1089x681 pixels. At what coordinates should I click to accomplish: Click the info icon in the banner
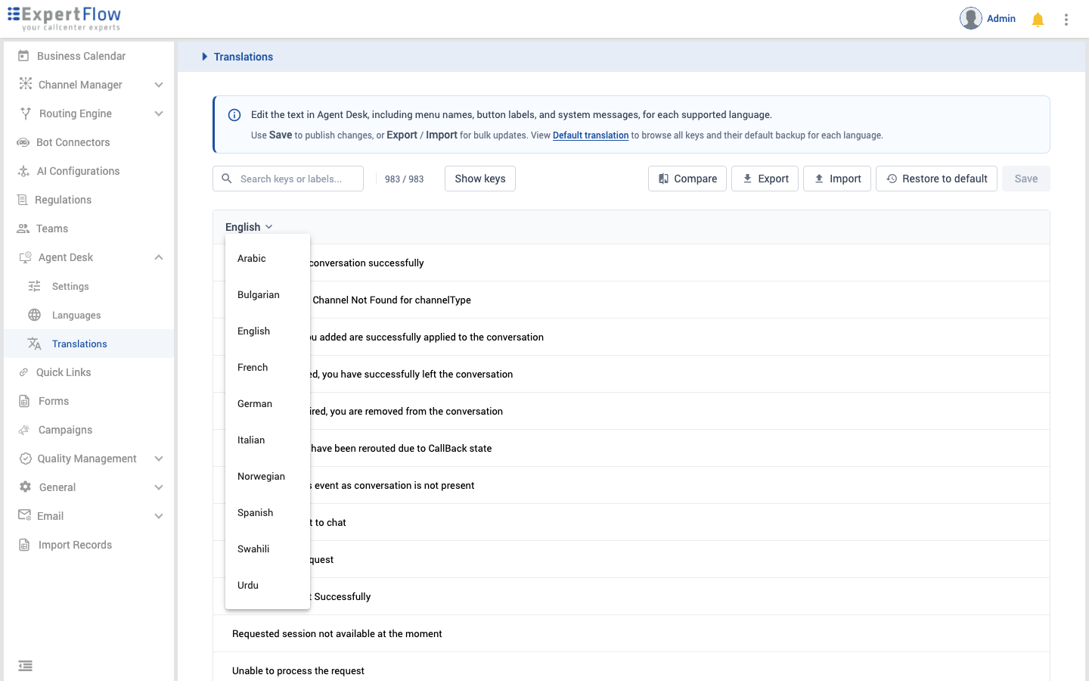tap(234, 115)
